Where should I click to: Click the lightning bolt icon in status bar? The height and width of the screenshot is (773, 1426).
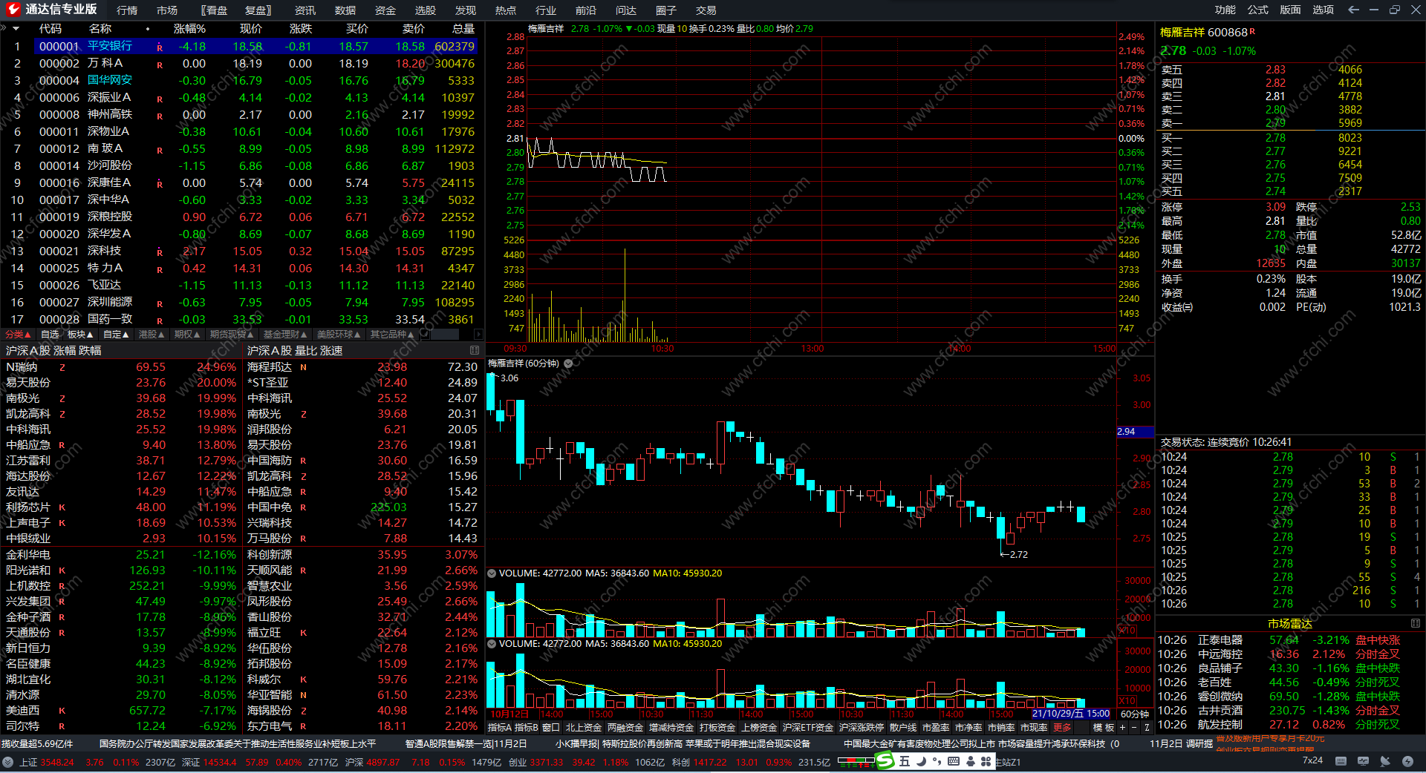click(x=1407, y=761)
